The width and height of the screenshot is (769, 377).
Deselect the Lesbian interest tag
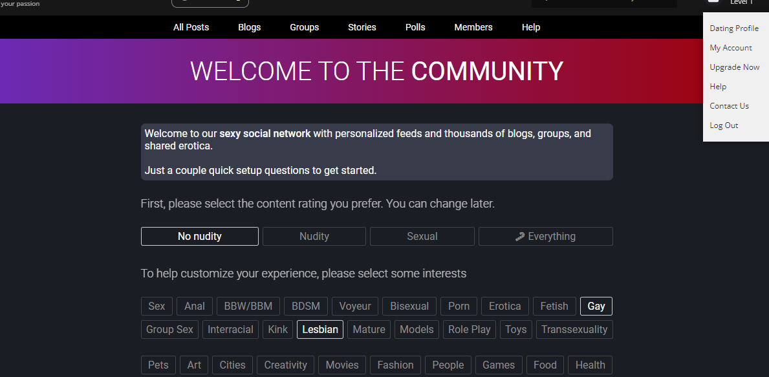tap(320, 330)
